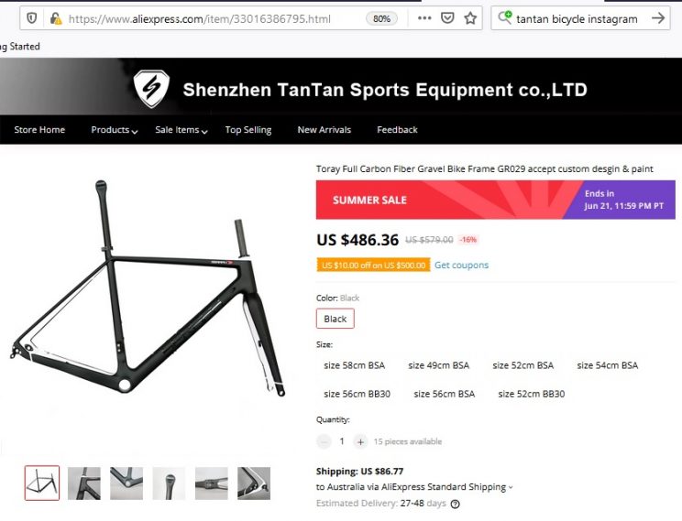Click the search go arrow
This screenshot has width=682, height=521.
point(658,17)
